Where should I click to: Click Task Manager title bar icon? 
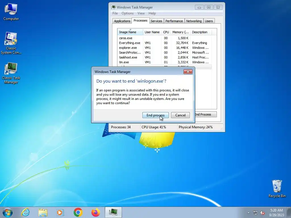113,7
